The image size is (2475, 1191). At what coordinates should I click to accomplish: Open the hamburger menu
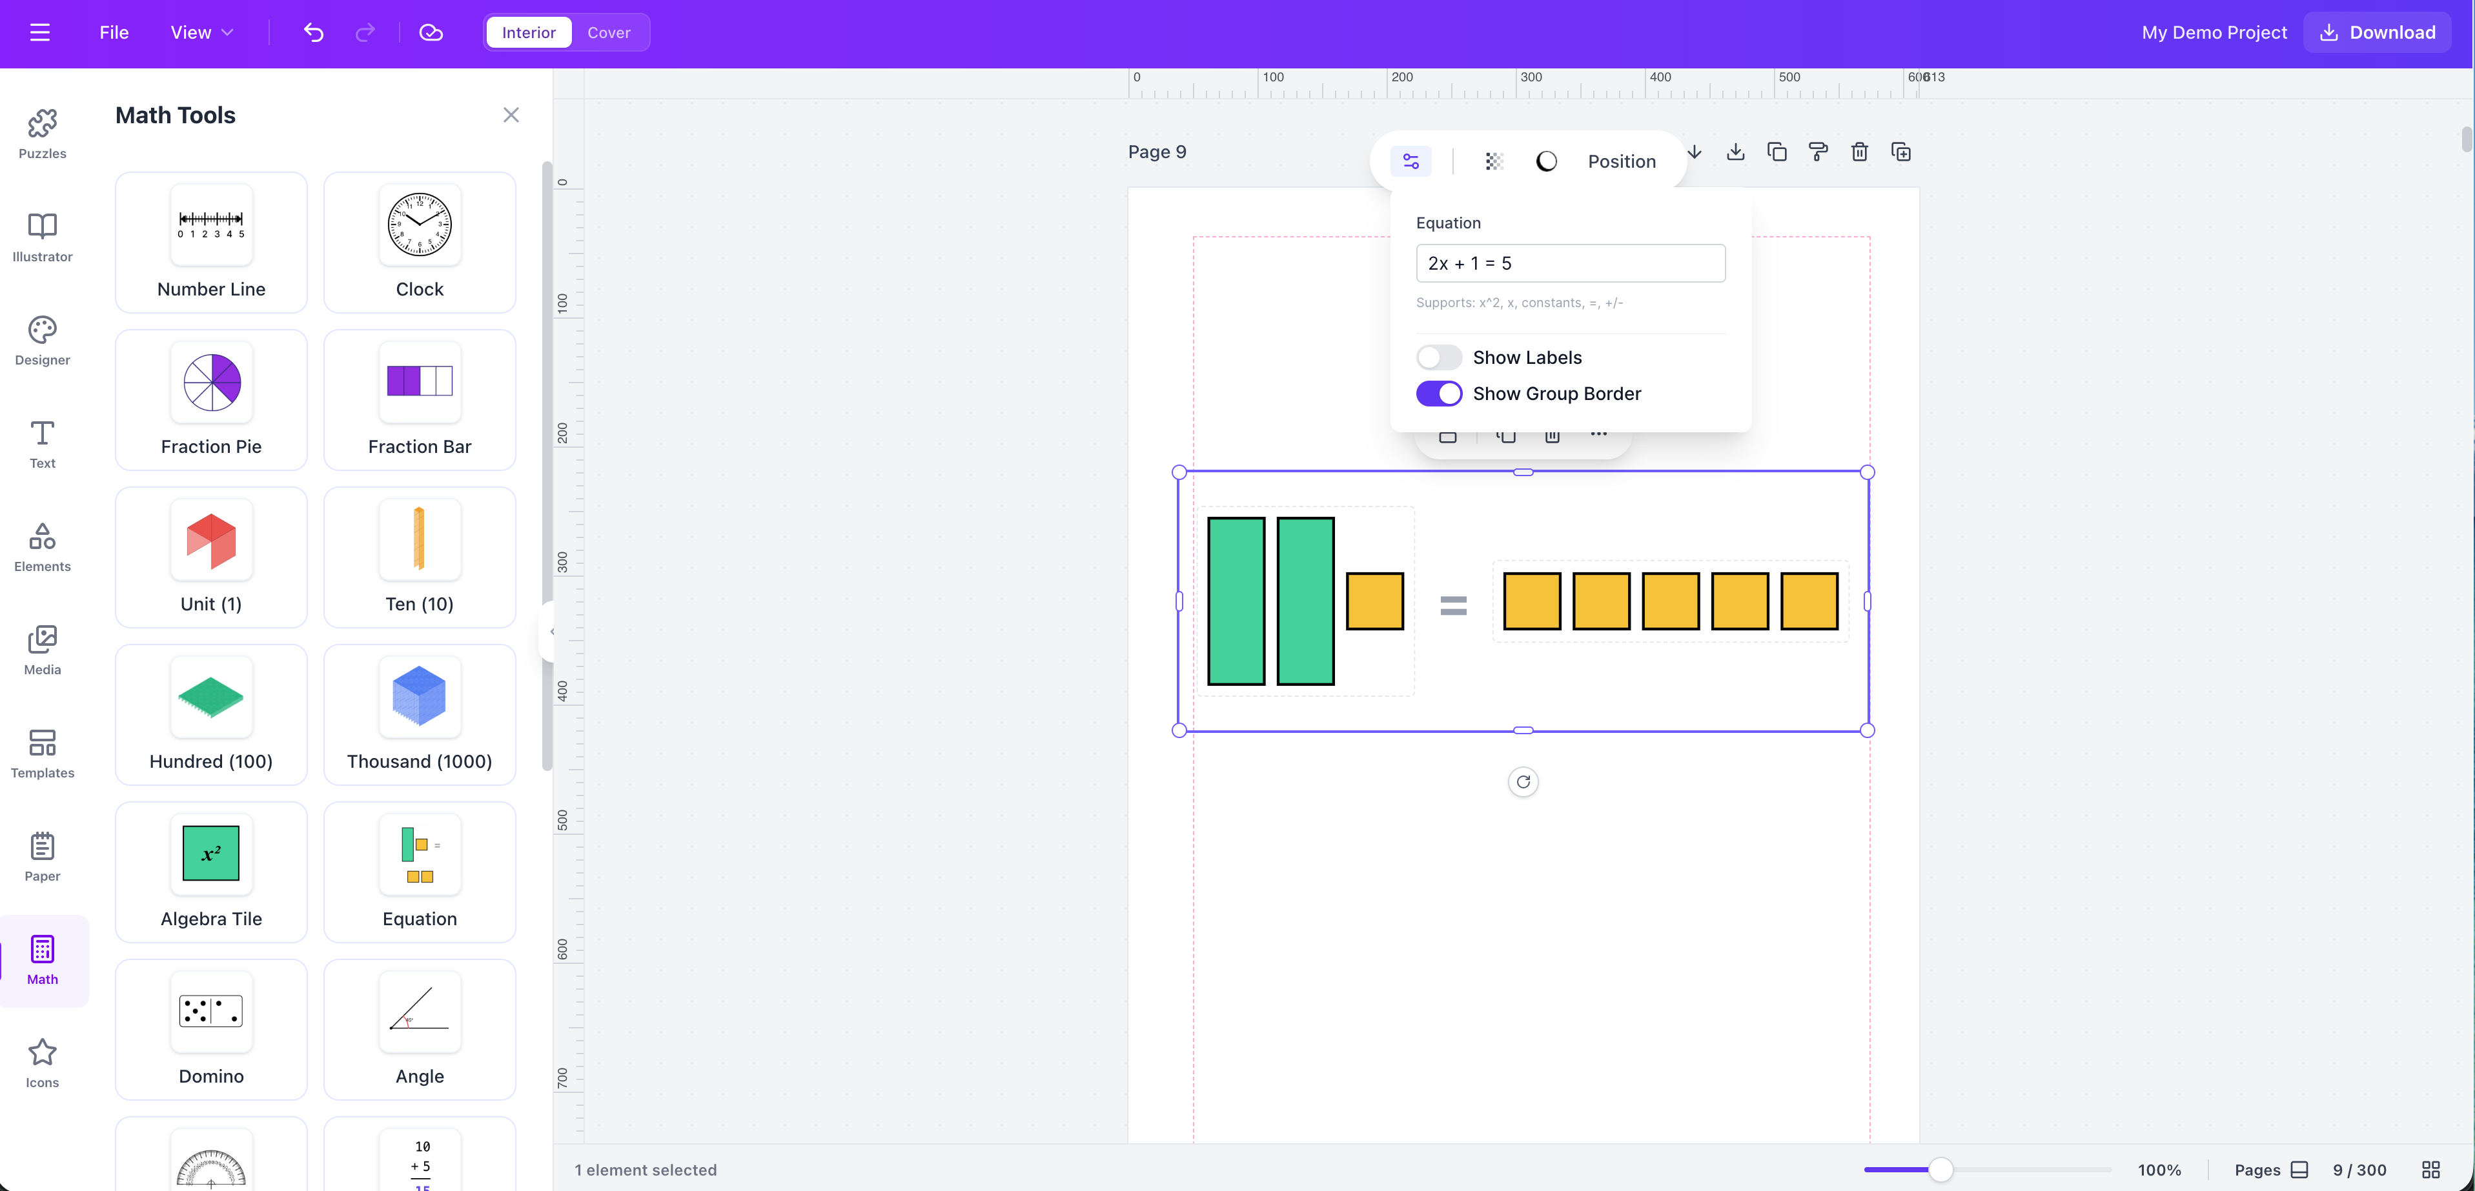click(x=41, y=32)
